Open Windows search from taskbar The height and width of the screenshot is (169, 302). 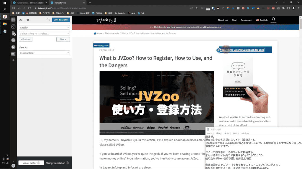(x=5, y=9)
